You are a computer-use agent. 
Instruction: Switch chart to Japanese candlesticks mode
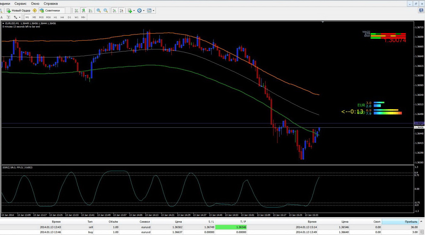tap(83, 11)
